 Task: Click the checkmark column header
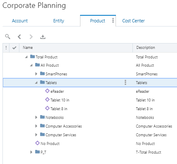pyautogui.click(x=14, y=48)
